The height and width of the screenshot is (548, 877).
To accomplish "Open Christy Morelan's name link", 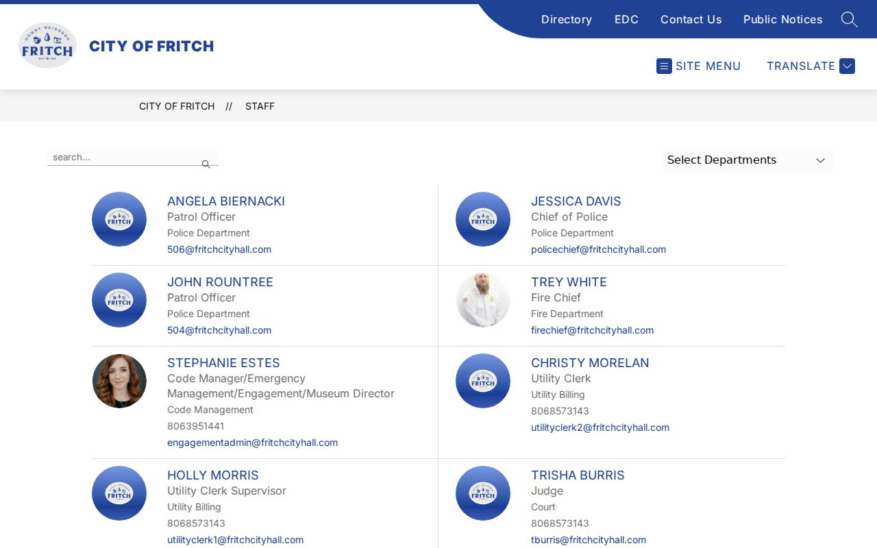I will click(590, 363).
